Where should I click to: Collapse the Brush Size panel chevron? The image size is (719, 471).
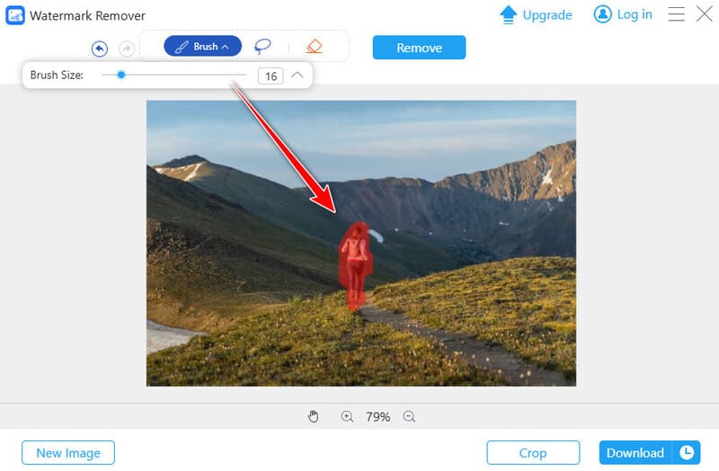(x=297, y=75)
